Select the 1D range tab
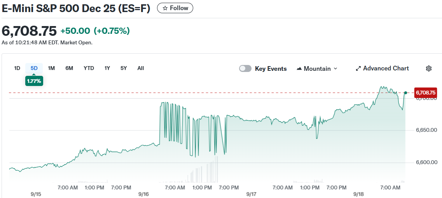 pos(17,68)
